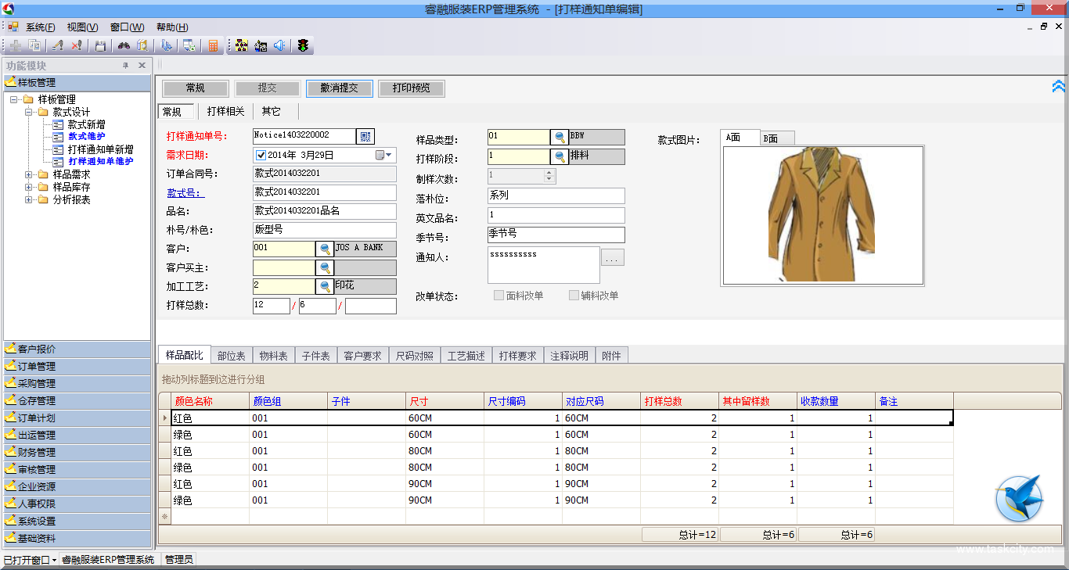Click the traffic light toolbar icon

pos(303,45)
